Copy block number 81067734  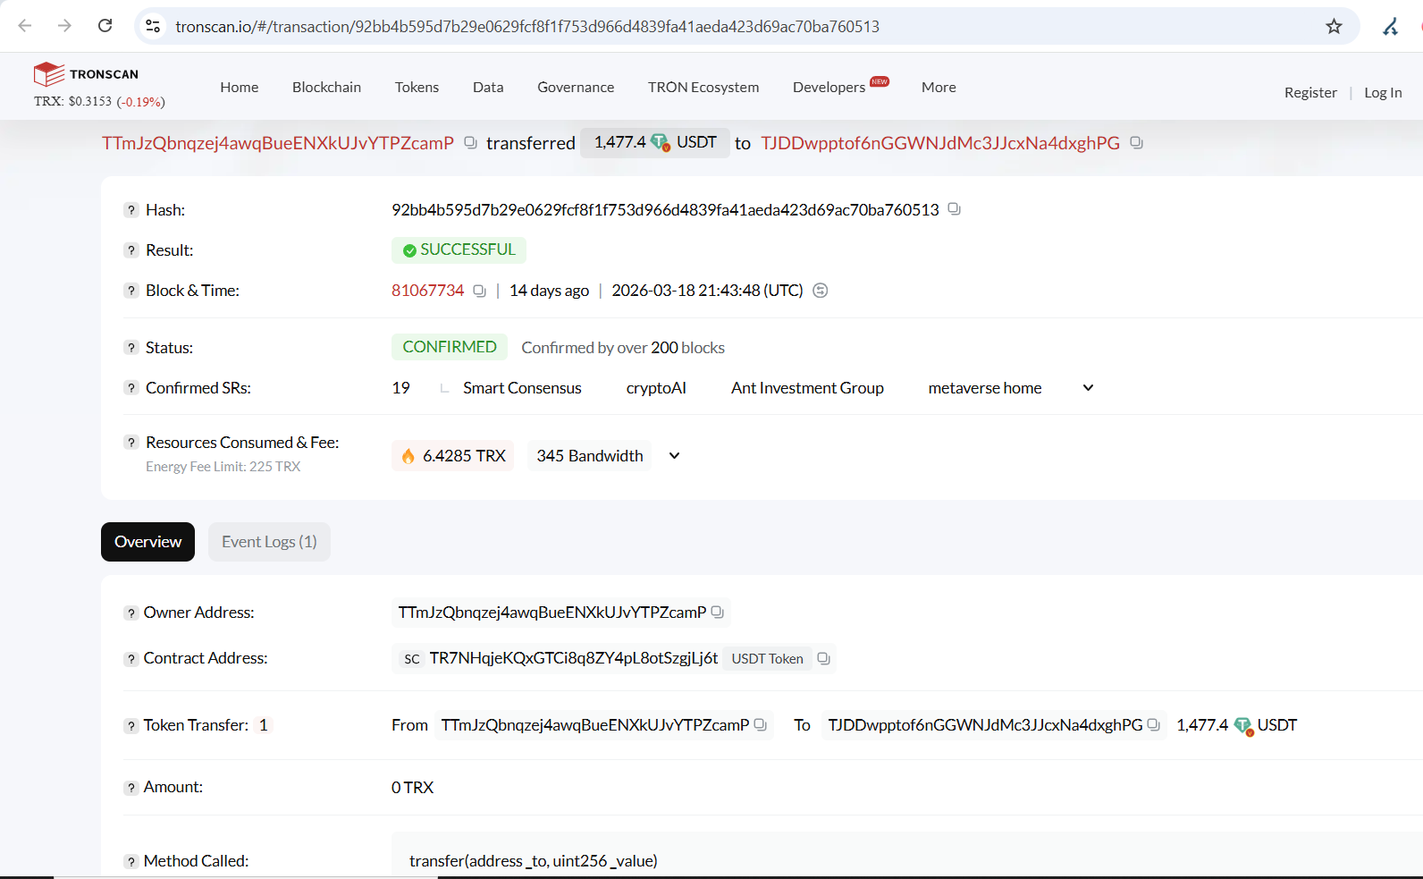479,291
